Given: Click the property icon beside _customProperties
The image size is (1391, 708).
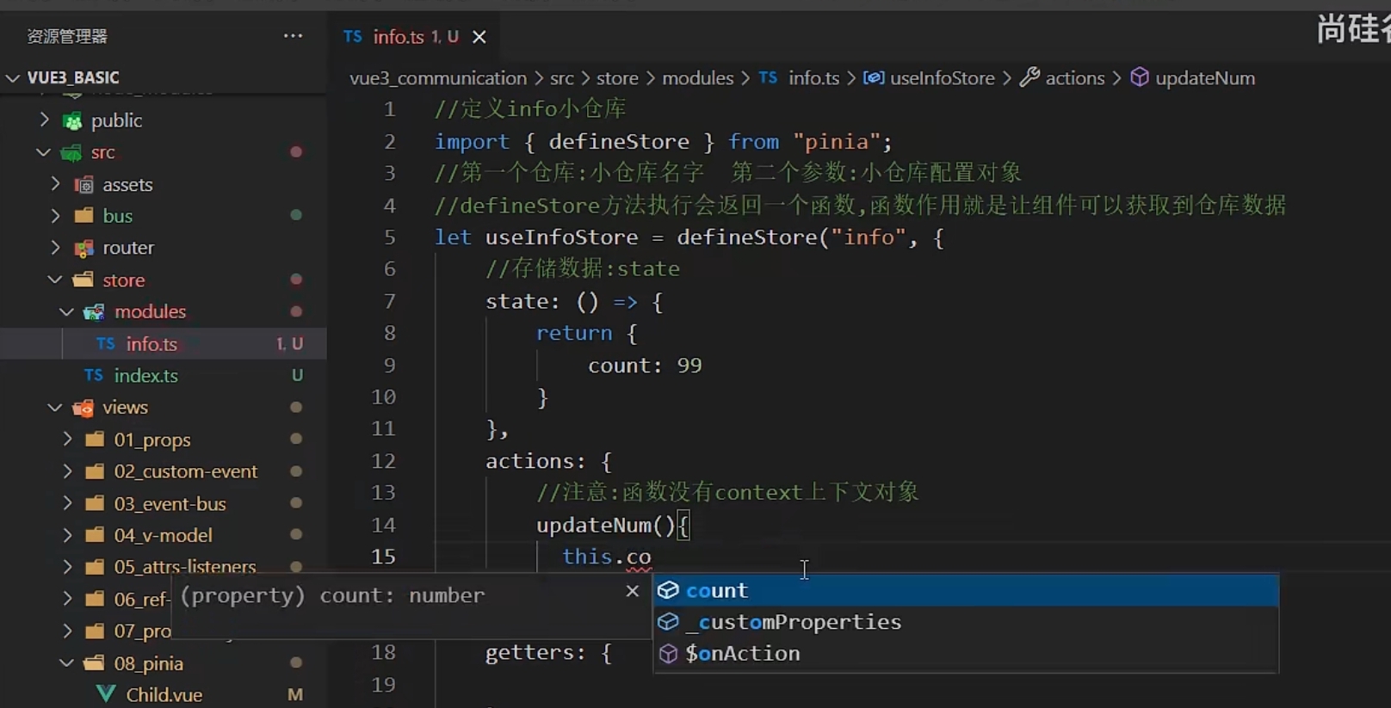Looking at the screenshot, I should click(668, 622).
